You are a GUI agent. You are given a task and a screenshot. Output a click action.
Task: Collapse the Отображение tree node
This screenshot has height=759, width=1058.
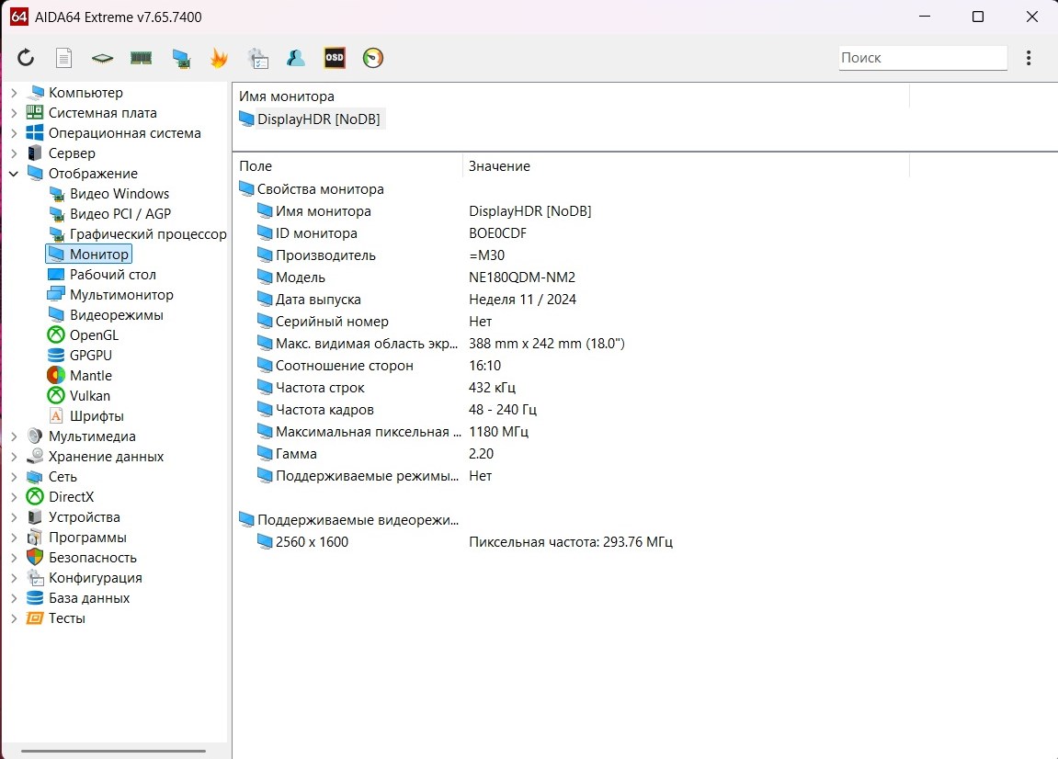pyautogui.click(x=14, y=174)
